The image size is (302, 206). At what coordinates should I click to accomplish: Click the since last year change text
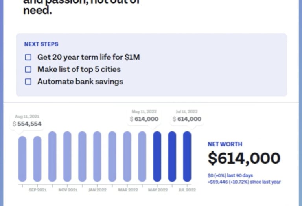pos(244,182)
